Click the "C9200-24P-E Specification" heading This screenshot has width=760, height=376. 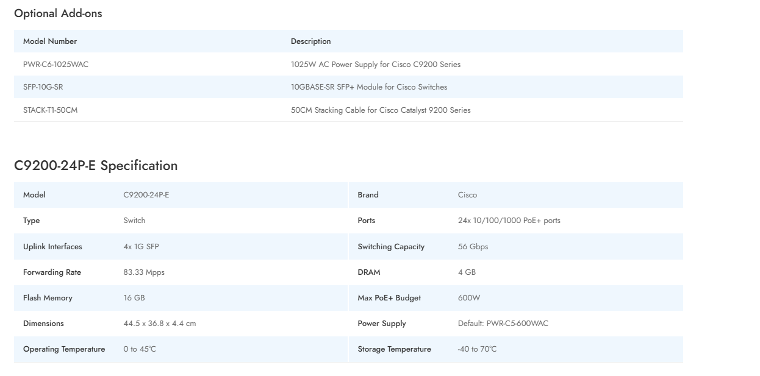pyautogui.click(x=96, y=166)
